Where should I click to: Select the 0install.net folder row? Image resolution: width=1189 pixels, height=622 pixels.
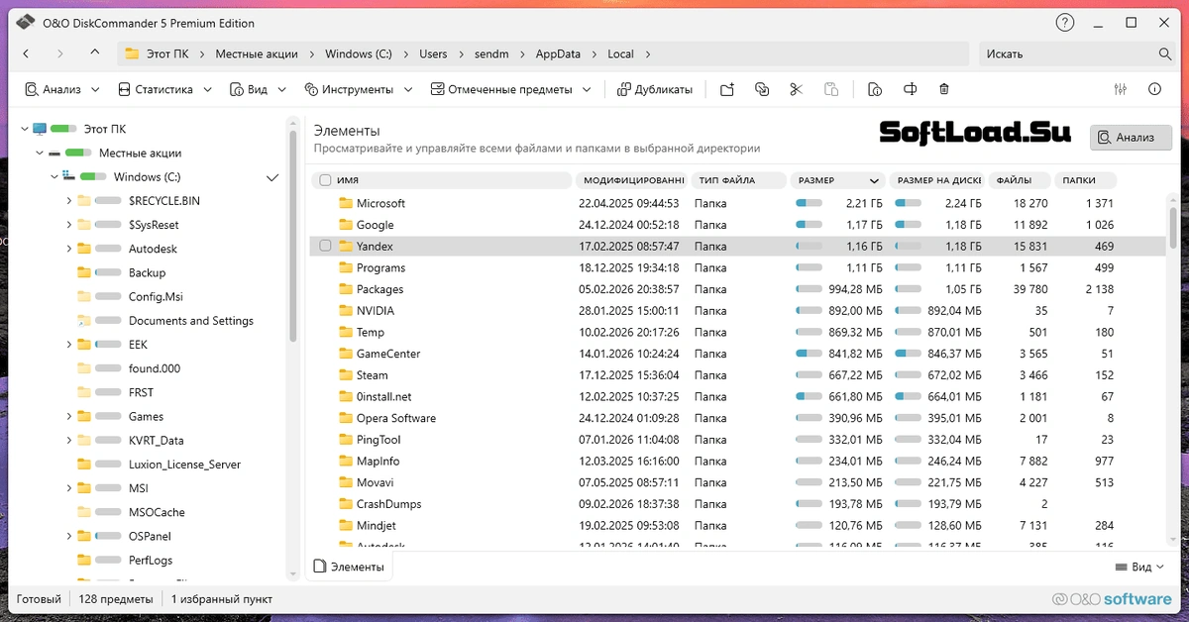pyautogui.click(x=737, y=396)
